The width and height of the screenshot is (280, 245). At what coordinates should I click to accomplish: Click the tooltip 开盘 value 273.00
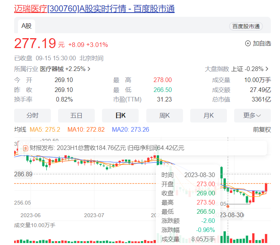coord(206,184)
